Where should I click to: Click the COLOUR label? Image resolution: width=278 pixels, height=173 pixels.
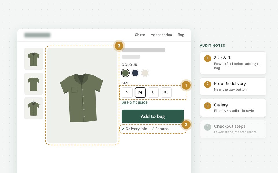129,65
